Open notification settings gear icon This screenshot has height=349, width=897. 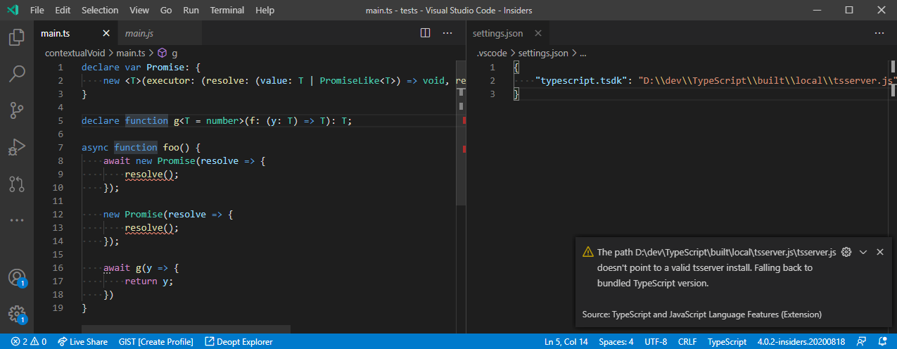click(x=846, y=252)
